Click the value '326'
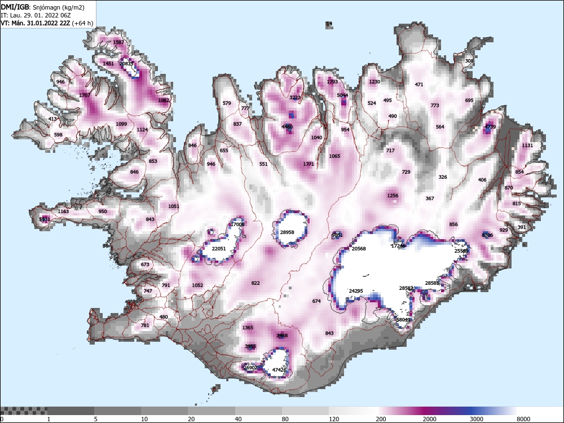The height and width of the screenshot is (423, 564). (443, 177)
